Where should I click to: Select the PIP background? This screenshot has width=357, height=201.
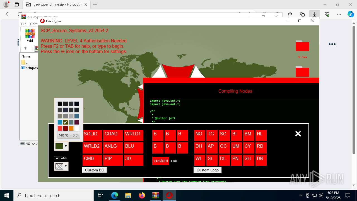pyautogui.click(x=113, y=160)
